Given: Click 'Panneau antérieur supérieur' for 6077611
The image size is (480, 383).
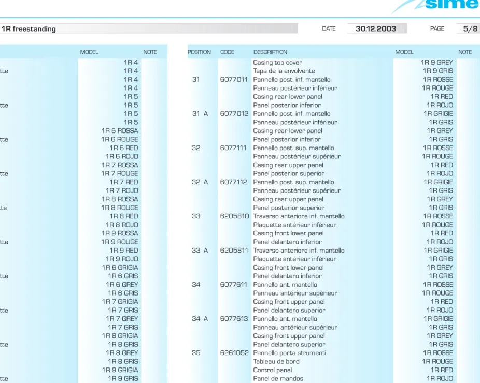Looking at the screenshot, I should pos(295,293).
